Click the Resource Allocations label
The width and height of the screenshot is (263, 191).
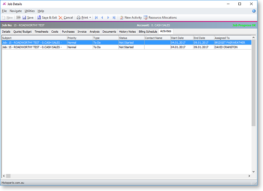(x=163, y=18)
